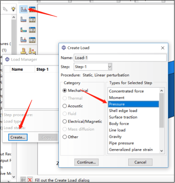Select the Create Load Case tool
Screen dimensions: 175x183
coord(23,40)
